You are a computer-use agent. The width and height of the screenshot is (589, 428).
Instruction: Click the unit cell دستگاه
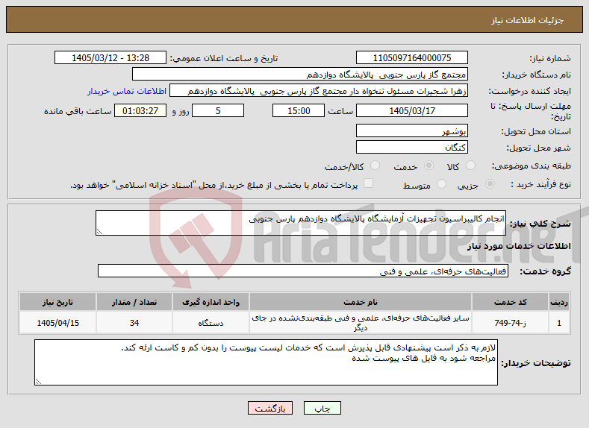tap(211, 323)
